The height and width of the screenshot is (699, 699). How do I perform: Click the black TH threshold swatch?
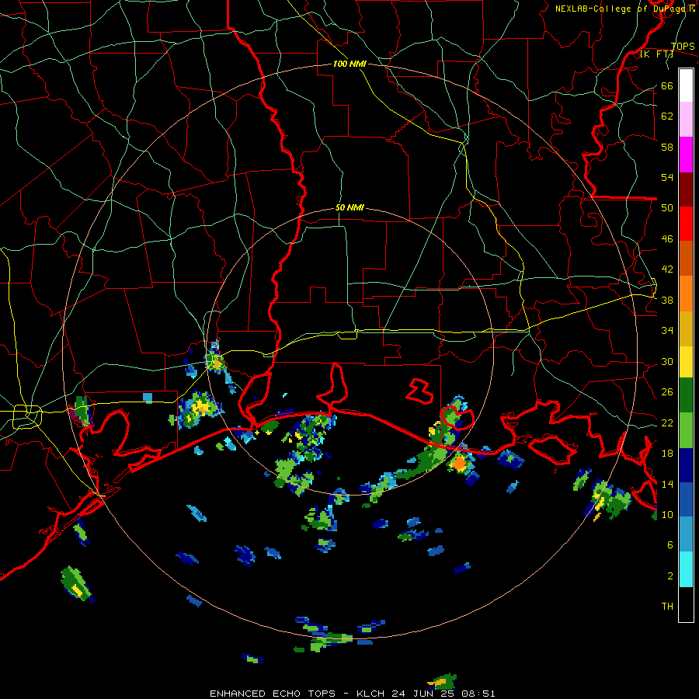[686, 603]
